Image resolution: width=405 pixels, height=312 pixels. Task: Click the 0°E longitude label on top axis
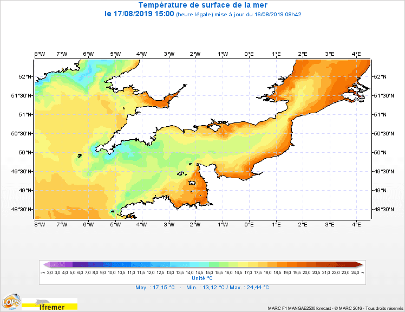pyautogui.click(x=250, y=54)
